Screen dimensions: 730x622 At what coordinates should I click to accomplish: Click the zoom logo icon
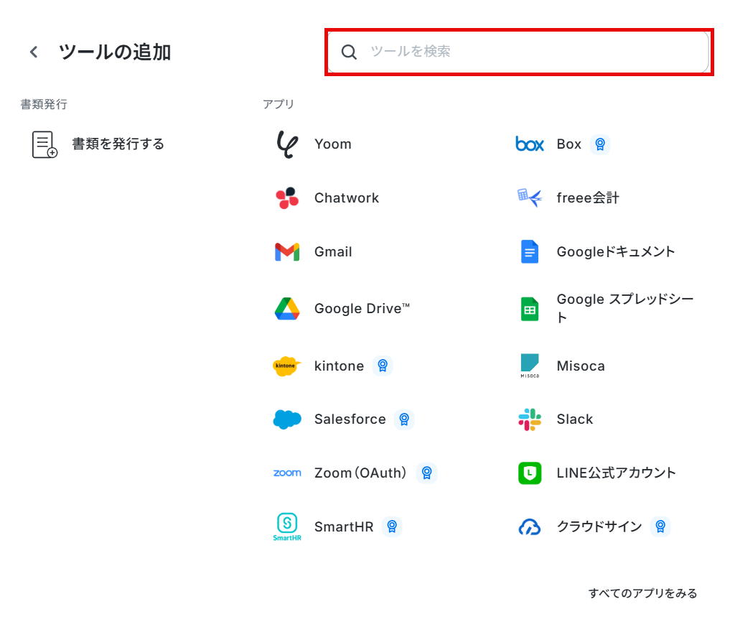[287, 473]
